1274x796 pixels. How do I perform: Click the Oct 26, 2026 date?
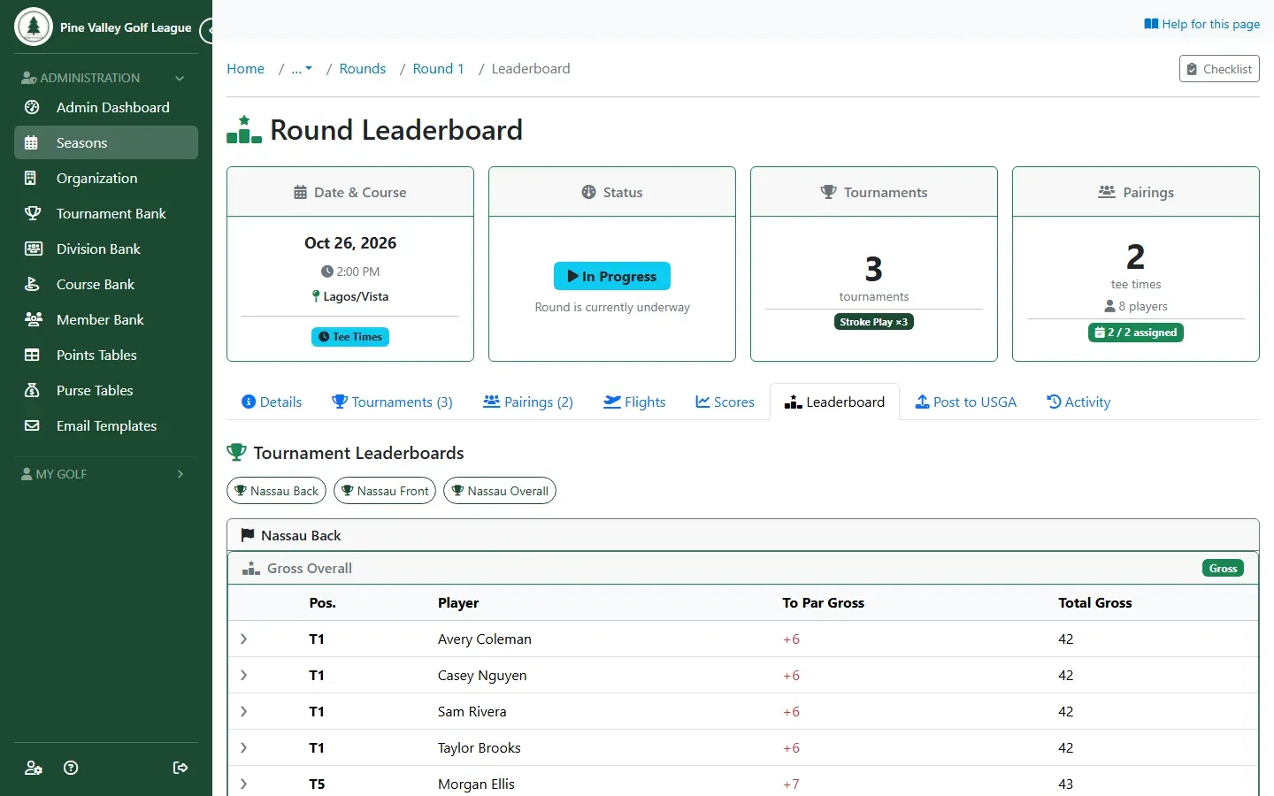[x=350, y=242]
